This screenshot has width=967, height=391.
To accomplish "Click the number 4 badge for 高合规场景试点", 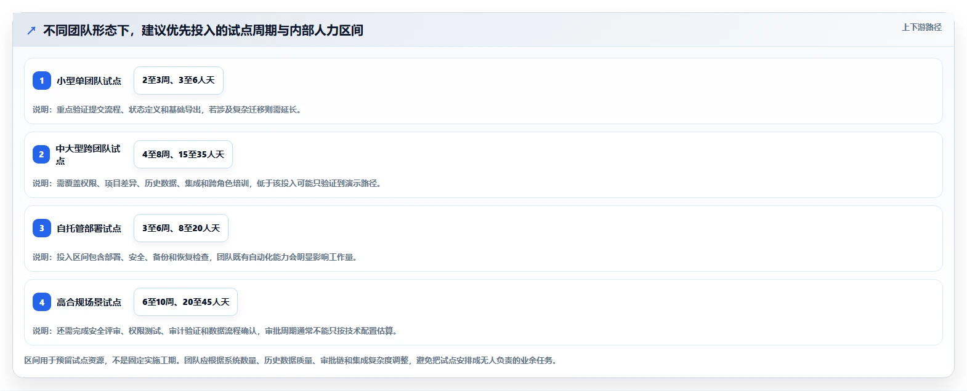I will point(42,302).
